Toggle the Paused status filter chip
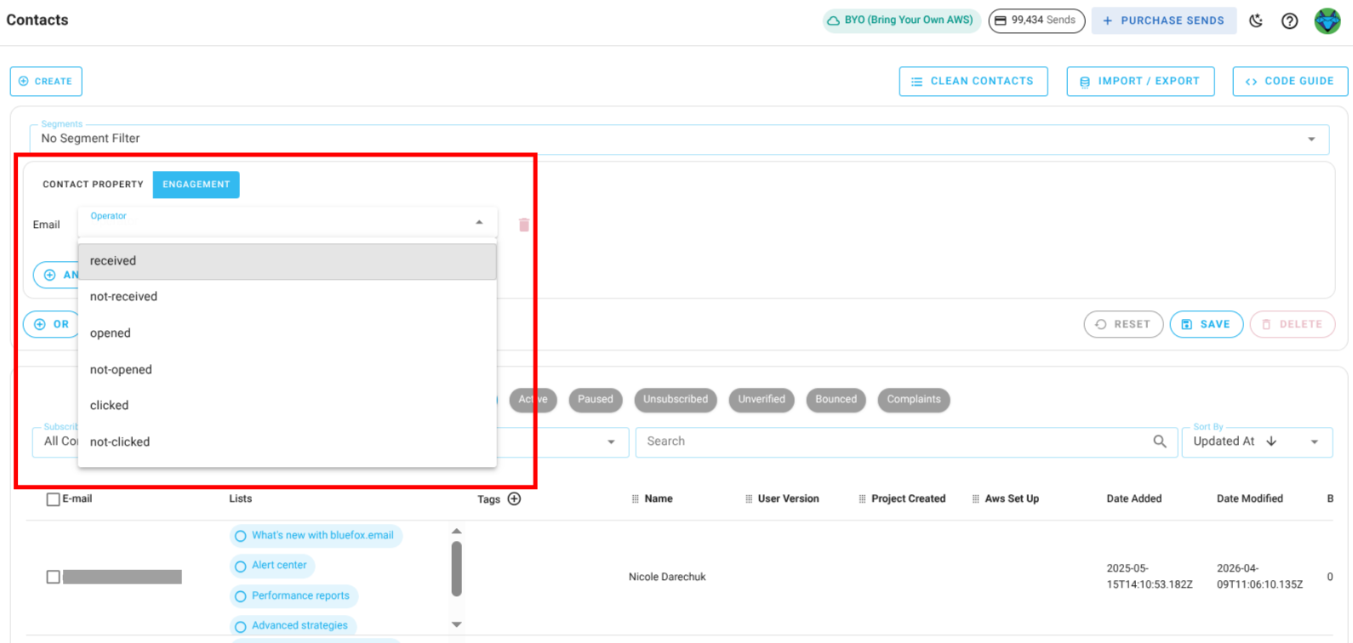The image size is (1353, 643). (x=596, y=400)
